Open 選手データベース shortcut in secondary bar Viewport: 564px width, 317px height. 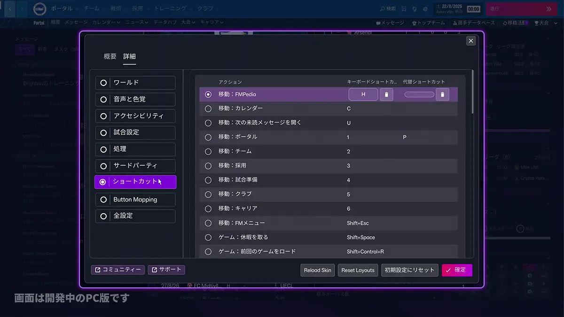[x=474, y=23]
